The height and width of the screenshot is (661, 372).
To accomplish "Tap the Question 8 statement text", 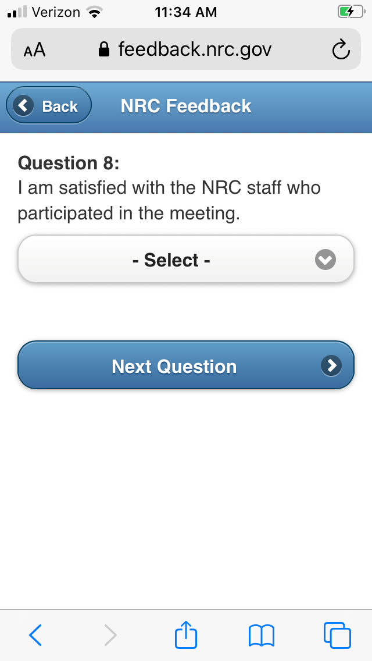I will (169, 201).
